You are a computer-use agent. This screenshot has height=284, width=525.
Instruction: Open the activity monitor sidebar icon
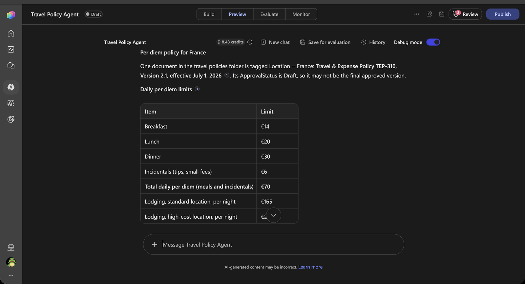[x=11, y=49]
